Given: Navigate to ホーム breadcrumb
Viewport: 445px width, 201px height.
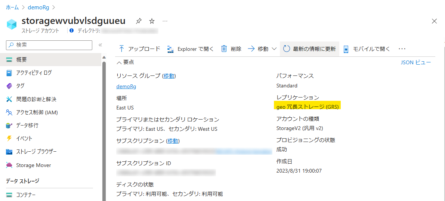Looking at the screenshot, I should point(12,7).
